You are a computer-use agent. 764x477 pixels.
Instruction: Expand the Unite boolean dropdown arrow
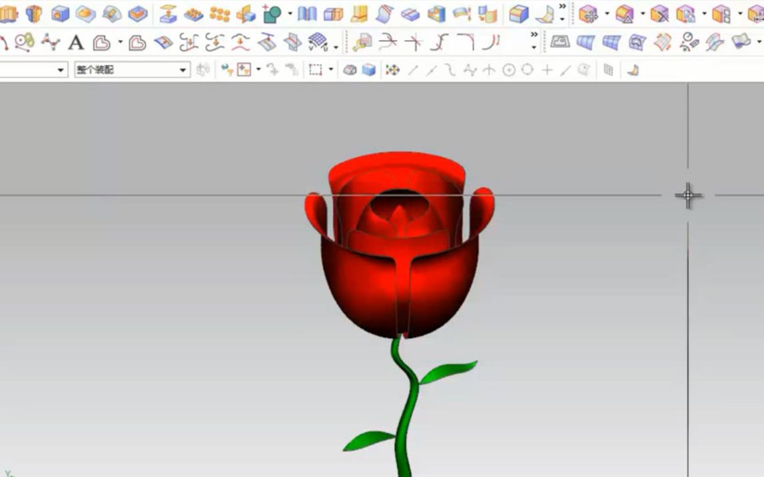[290, 13]
